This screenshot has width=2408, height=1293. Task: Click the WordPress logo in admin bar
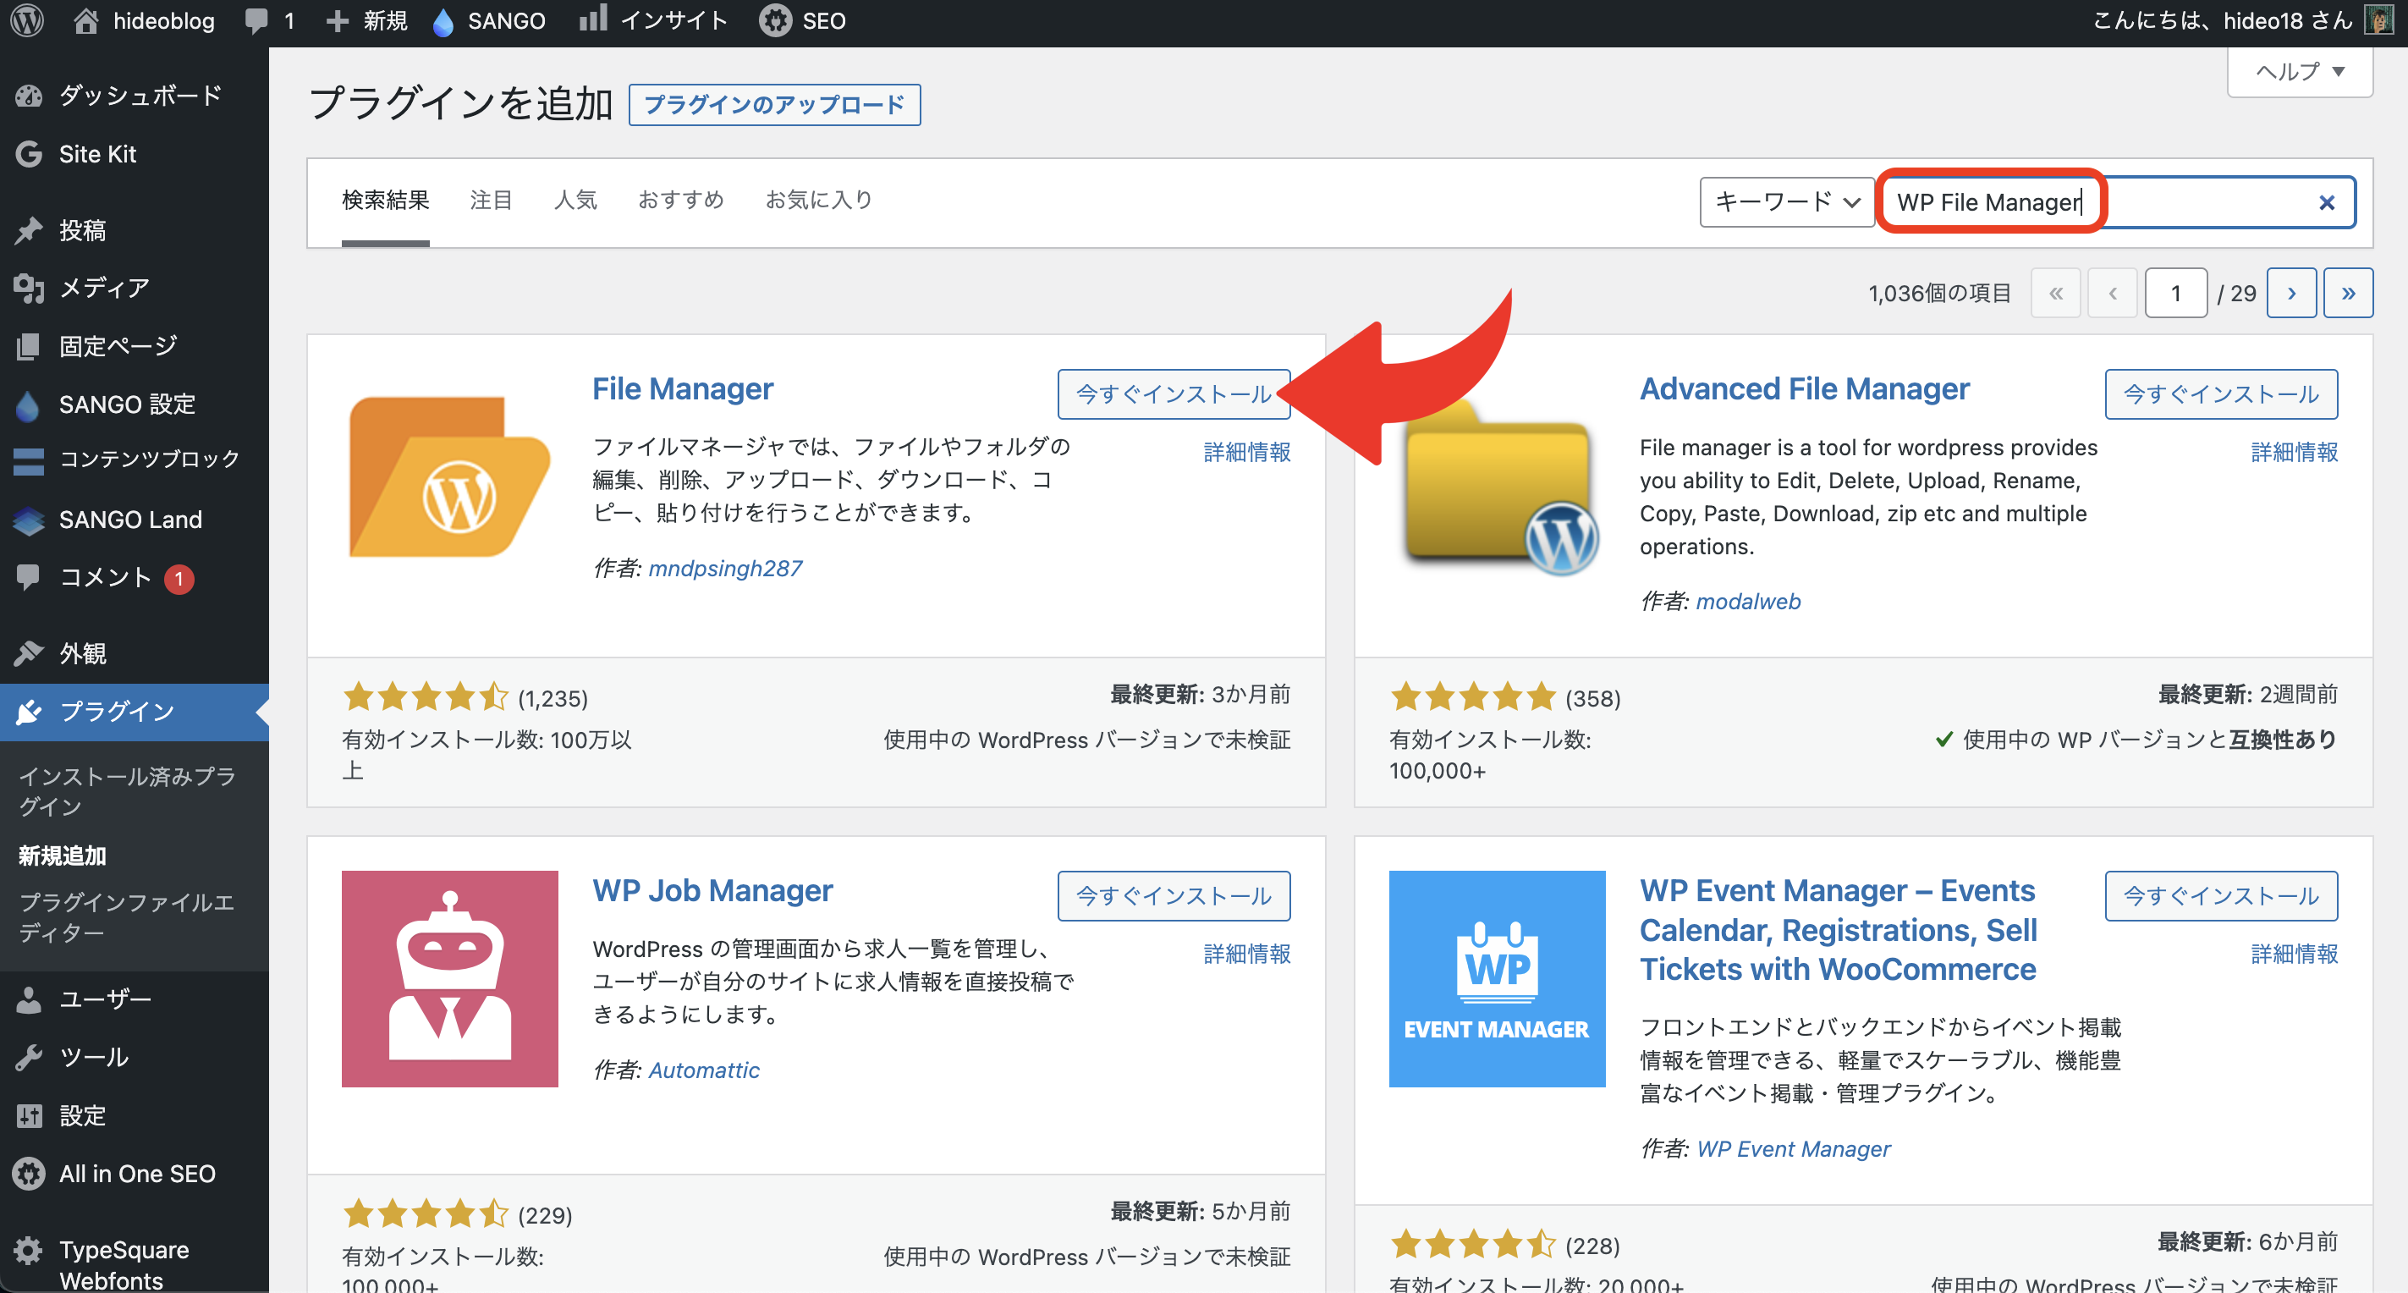click(x=27, y=20)
